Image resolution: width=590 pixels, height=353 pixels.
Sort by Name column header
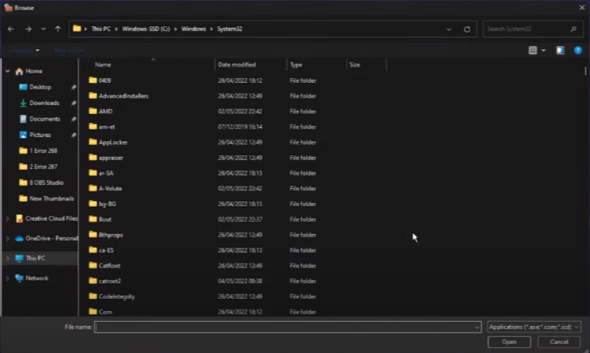tap(103, 65)
